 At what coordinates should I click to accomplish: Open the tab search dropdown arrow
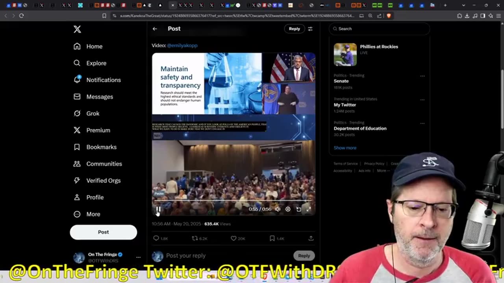pos(463,6)
